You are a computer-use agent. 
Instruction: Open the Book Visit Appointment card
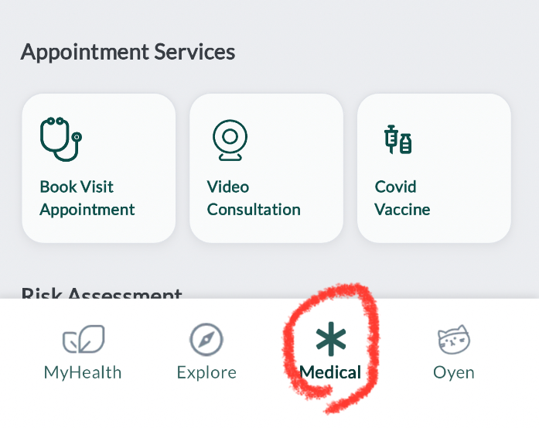tap(99, 168)
